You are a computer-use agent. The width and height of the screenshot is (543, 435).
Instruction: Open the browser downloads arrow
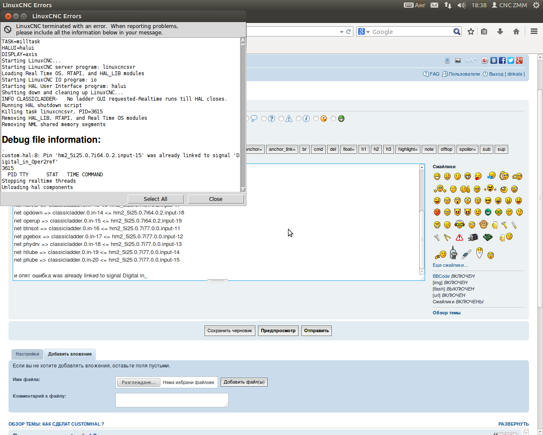[x=500, y=32]
